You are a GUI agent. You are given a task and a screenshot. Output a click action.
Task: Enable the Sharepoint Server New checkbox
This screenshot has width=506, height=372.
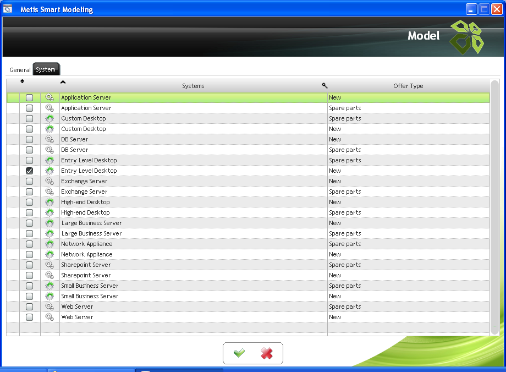[x=29, y=275]
